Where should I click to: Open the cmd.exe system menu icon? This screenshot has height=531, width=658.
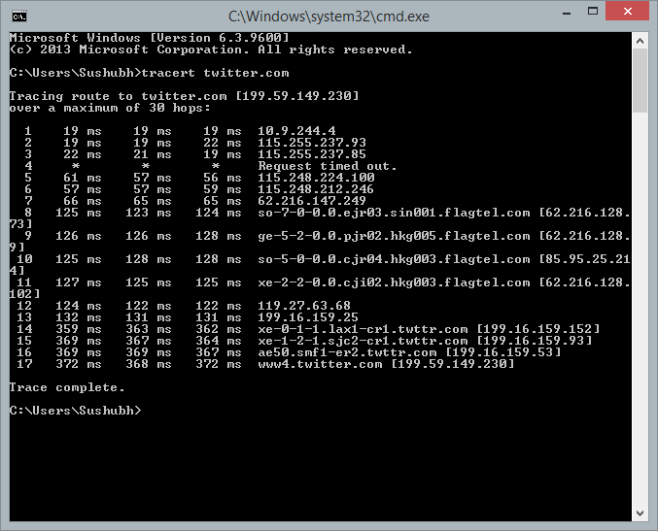(x=18, y=16)
